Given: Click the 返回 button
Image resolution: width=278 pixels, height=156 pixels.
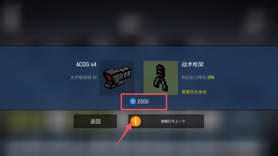Looking at the screenshot, I should [x=95, y=121].
